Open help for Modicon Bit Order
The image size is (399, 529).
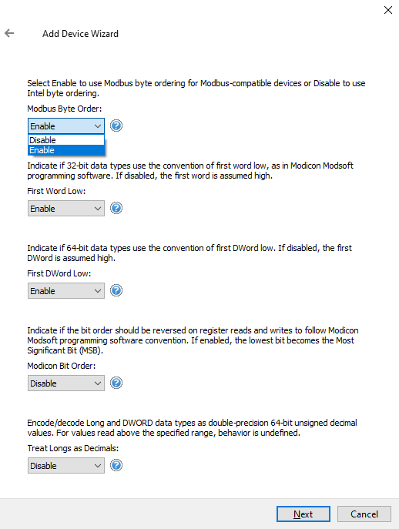(116, 383)
